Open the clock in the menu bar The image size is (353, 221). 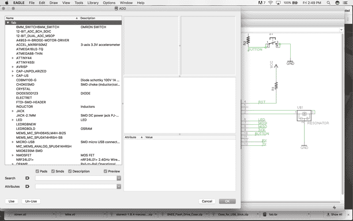[x=312, y=3]
